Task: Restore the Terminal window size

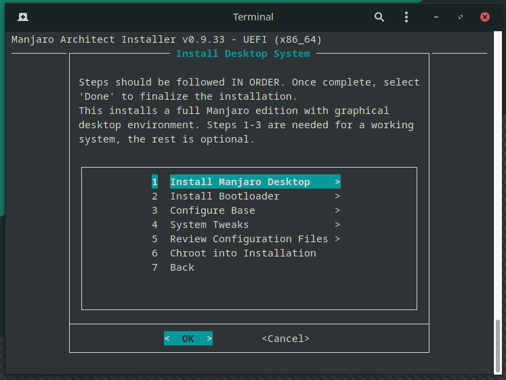Action: (x=461, y=16)
